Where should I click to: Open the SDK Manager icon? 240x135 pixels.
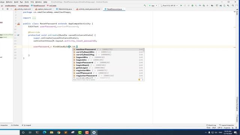point(228,6)
